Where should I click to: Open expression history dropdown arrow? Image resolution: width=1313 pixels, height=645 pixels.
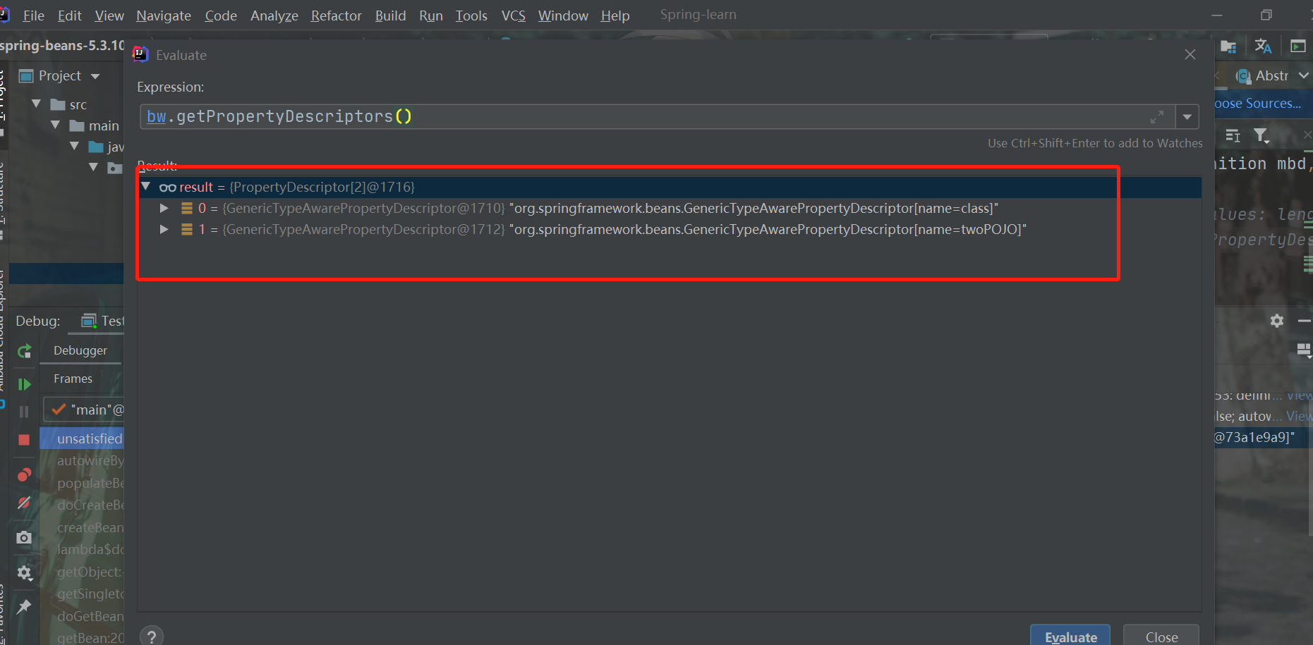1187,117
